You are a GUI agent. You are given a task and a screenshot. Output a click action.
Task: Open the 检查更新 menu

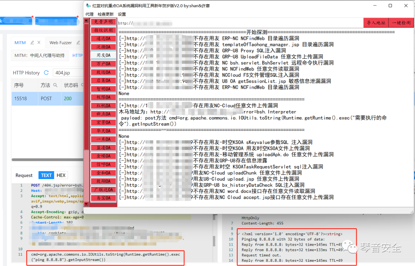pyautogui.click(x=106, y=14)
